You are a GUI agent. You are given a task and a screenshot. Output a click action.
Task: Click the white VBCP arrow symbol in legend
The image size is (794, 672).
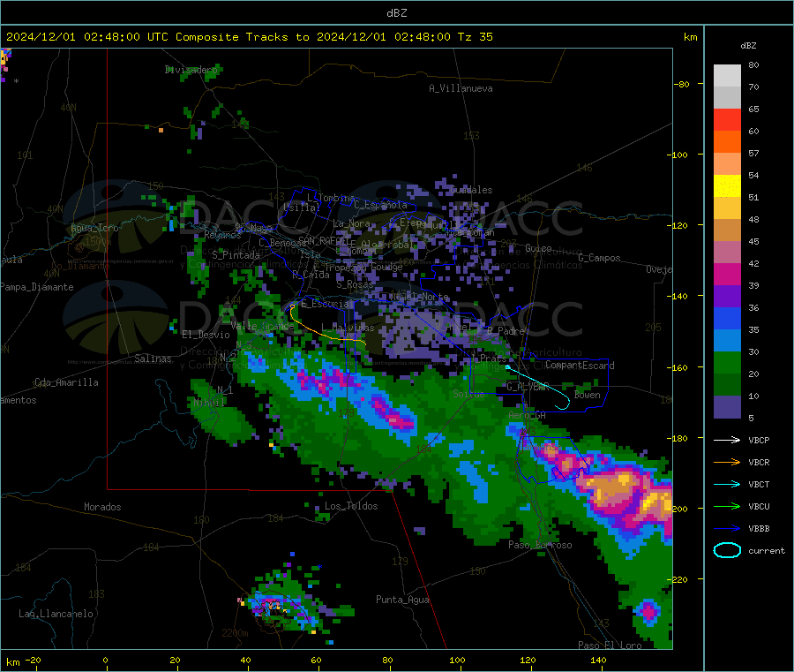(727, 440)
